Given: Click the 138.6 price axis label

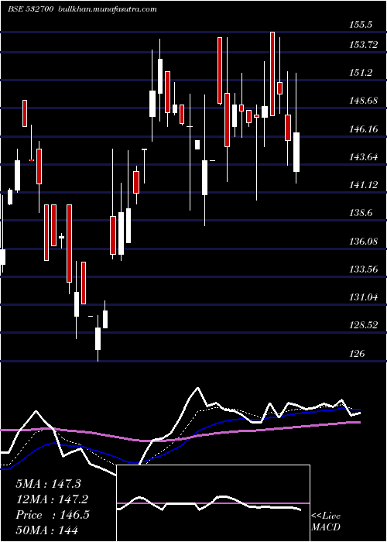Looking at the screenshot, I should click(361, 213).
